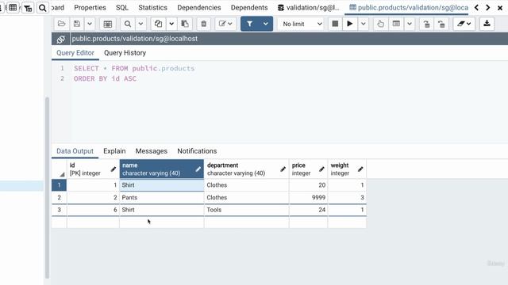Open the Save options dropdown arrow
Viewport: 508px width, 285px height.
[90, 24]
